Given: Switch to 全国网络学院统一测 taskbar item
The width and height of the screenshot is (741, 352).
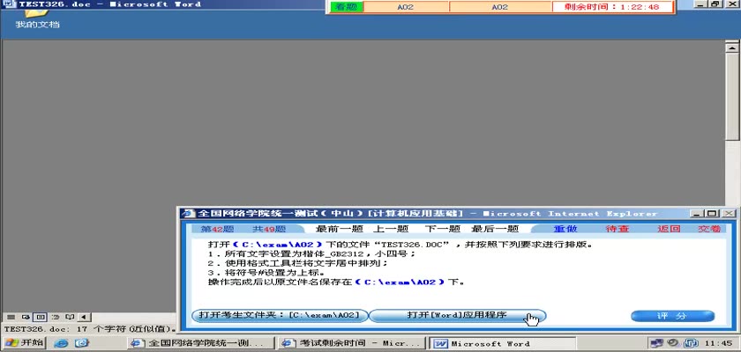Looking at the screenshot, I should point(201,343).
